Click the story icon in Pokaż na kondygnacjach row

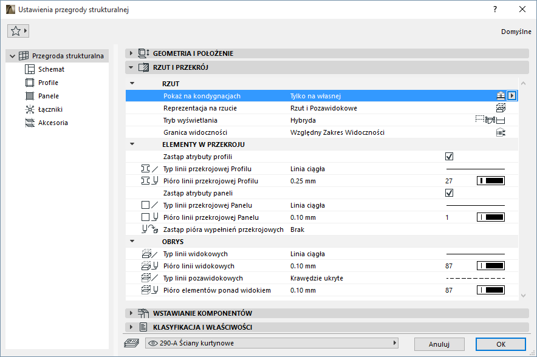[501, 96]
